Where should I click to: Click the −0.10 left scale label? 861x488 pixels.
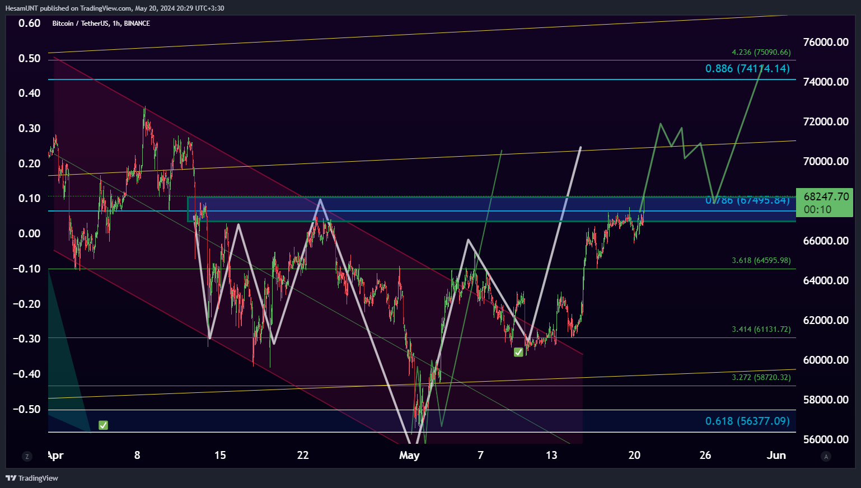(x=27, y=269)
